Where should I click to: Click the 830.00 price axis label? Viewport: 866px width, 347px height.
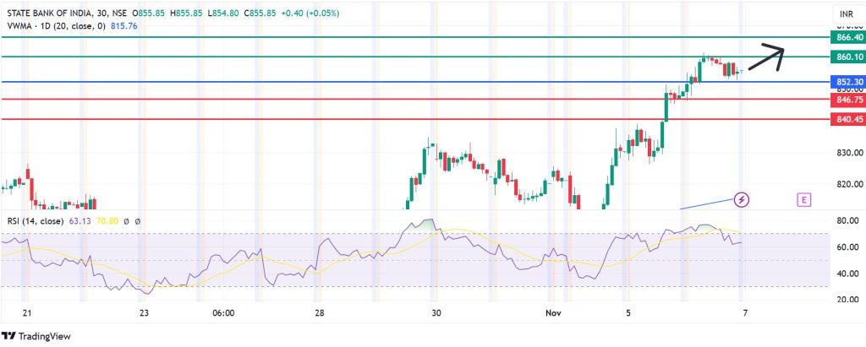click(849, 152)
